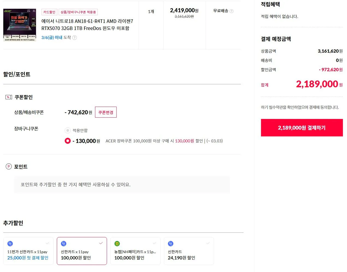347x272 pixels.
Task: Select the 130,000원 ACER cart coupon radio
Action: 68,141
